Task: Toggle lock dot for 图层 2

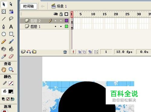Action: 61,21
